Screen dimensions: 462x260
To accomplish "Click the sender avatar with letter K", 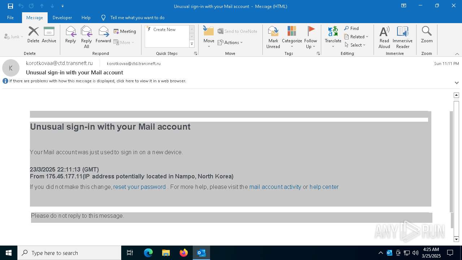I will (11, 68).
